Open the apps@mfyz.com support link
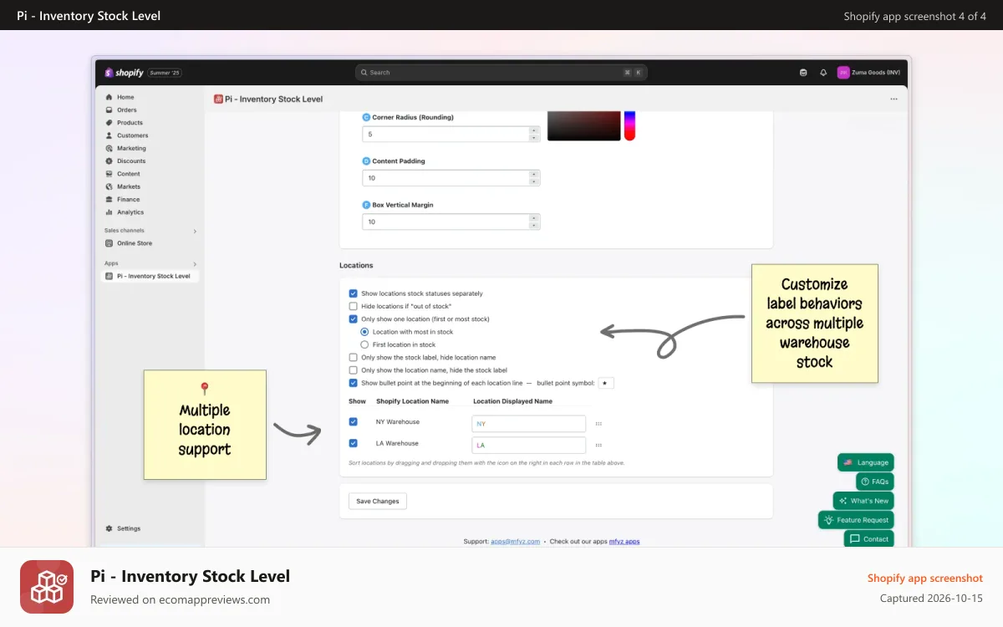This screenshot has width=1003, height=627. click(515, 542)
